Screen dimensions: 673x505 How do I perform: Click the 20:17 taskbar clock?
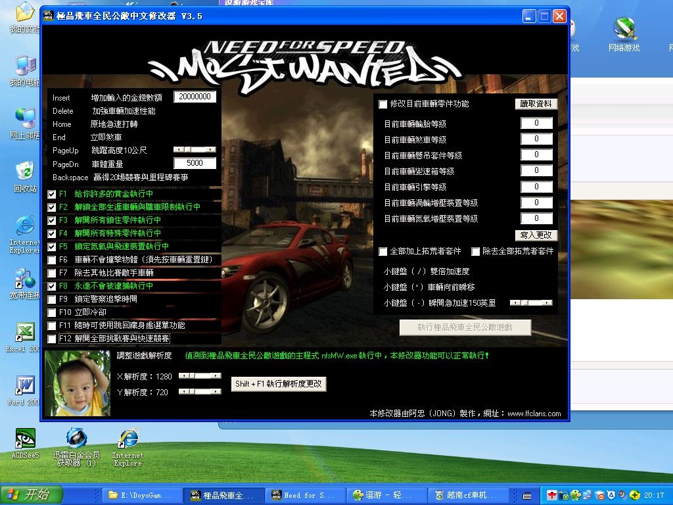pos(654,496)
